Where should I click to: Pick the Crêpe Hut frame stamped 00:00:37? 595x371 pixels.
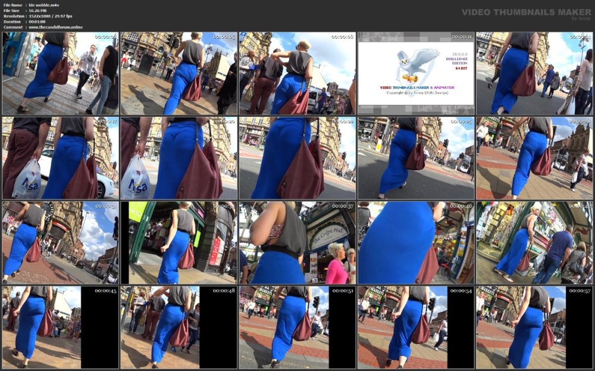[x=297, y=243]
